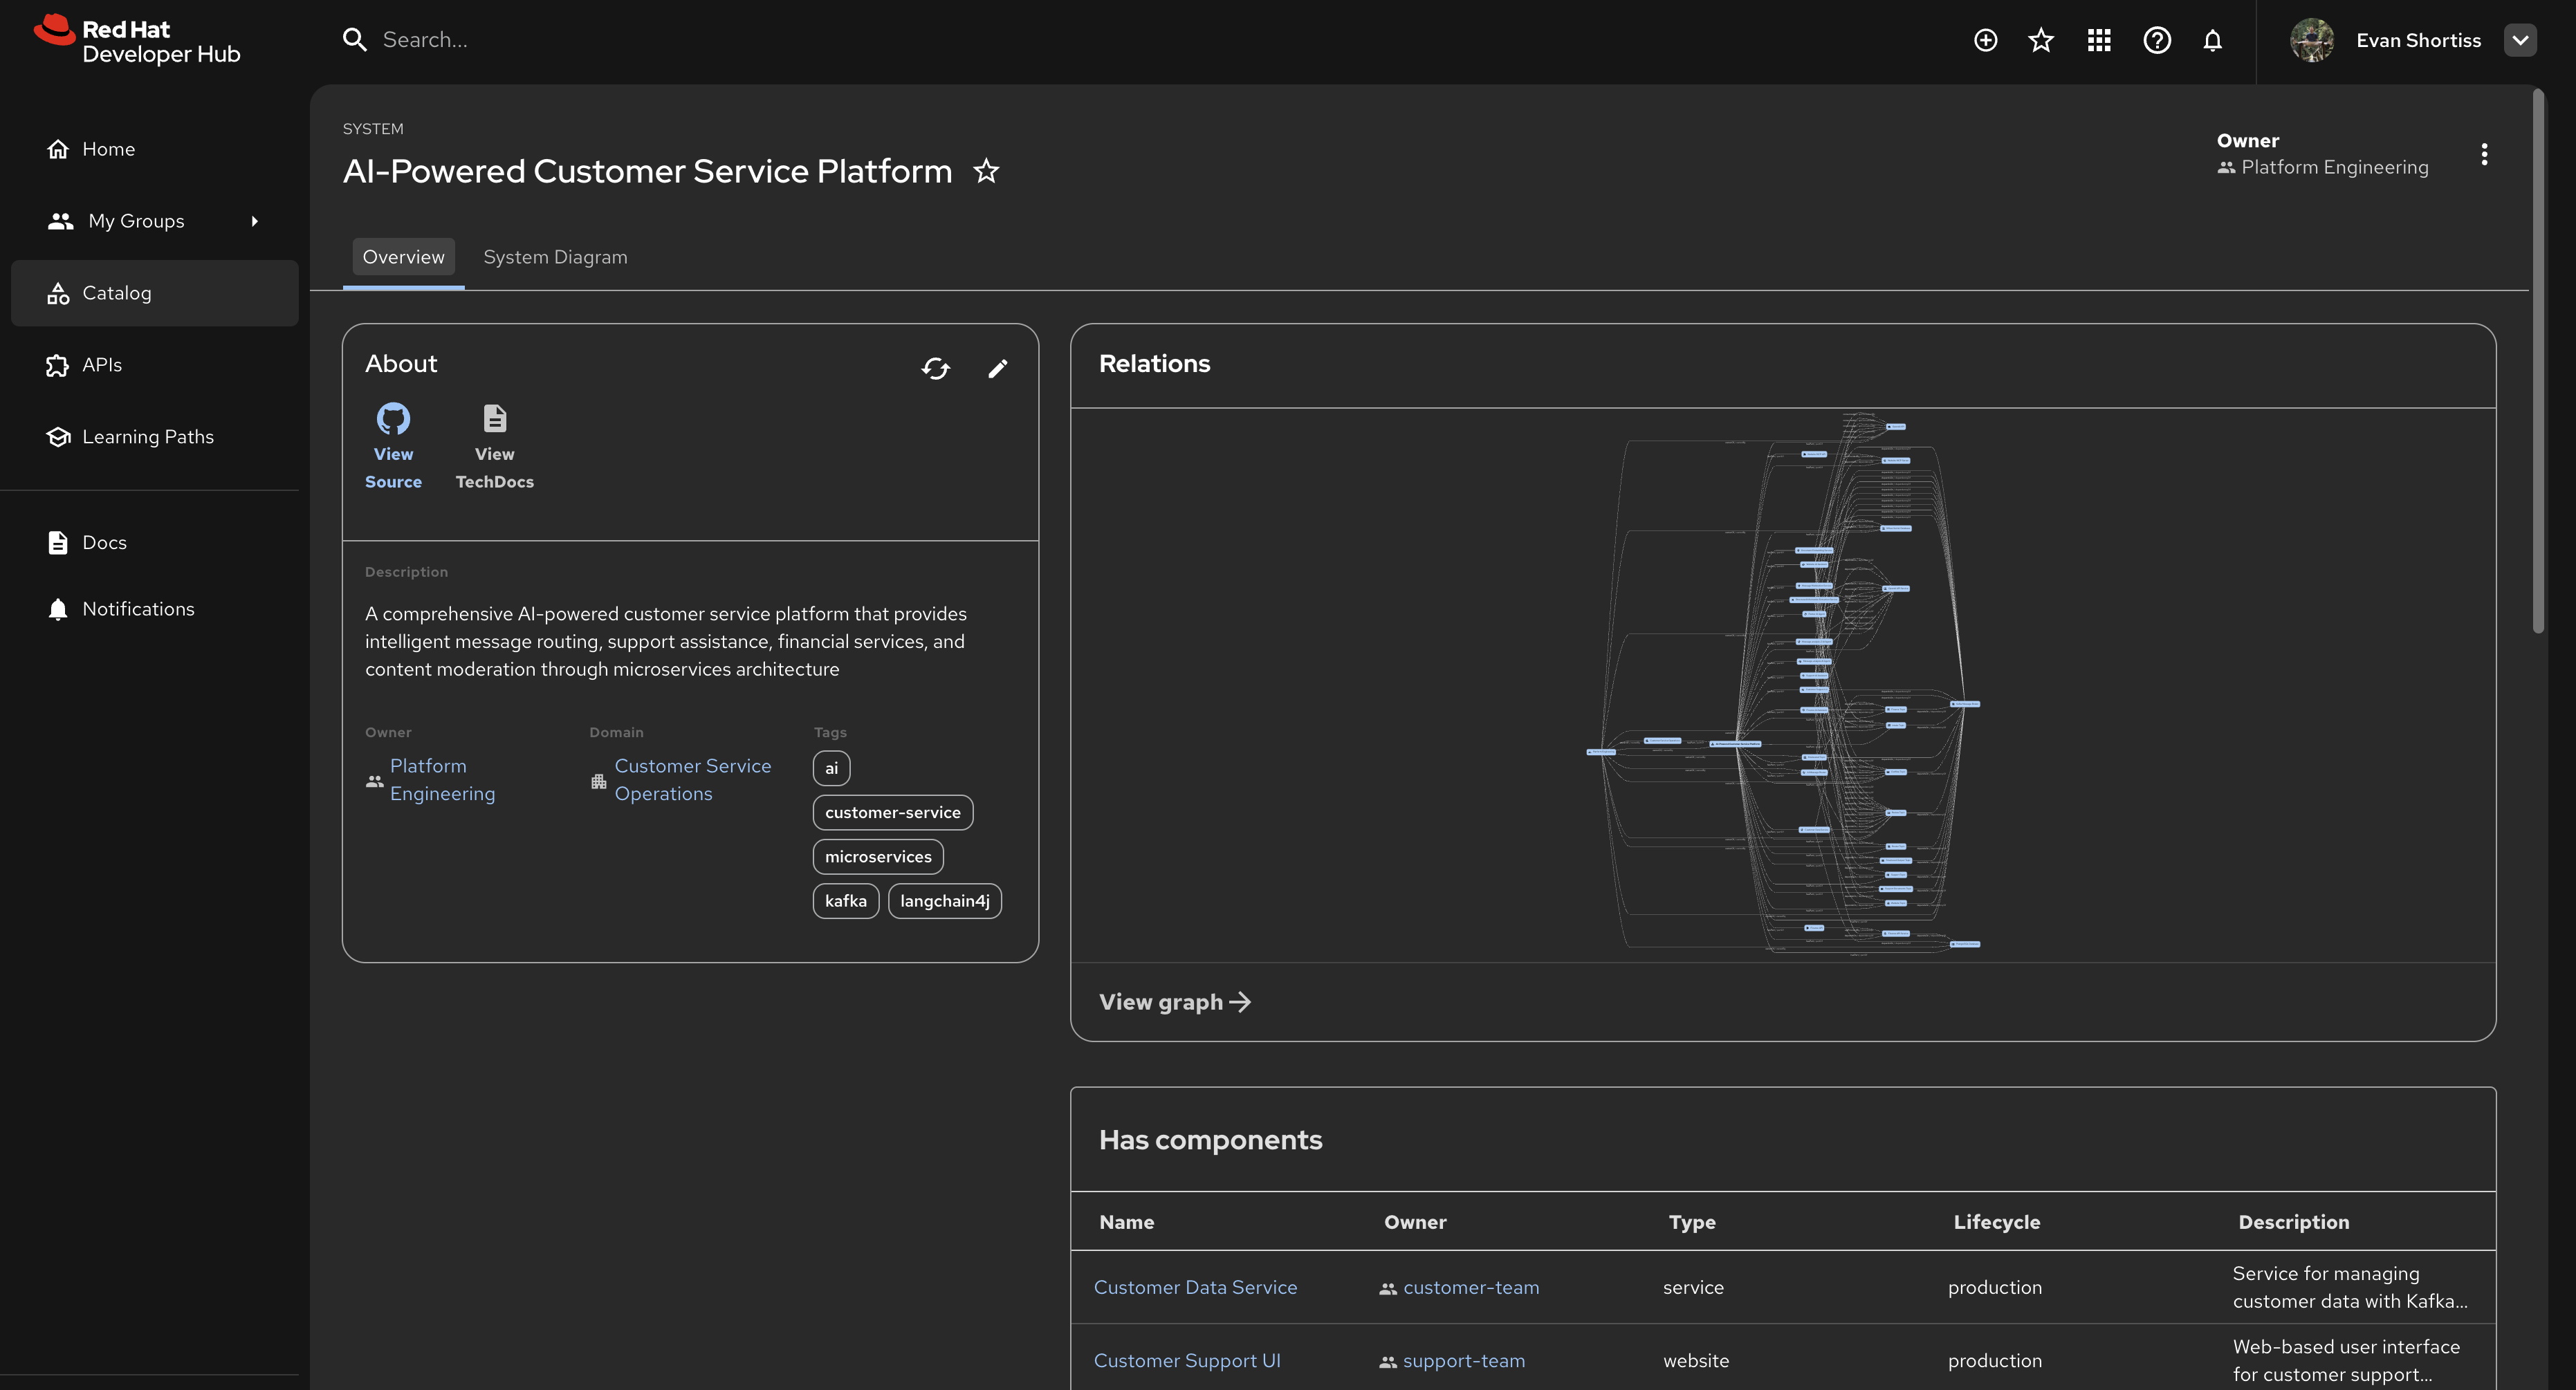Click the refresh entity icon in About
2576x1390 pixels.
[935, 369]
